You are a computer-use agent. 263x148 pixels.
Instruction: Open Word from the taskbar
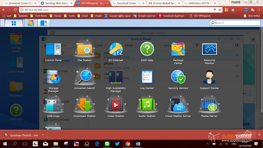pyautogui.click(x=138, y=144)
